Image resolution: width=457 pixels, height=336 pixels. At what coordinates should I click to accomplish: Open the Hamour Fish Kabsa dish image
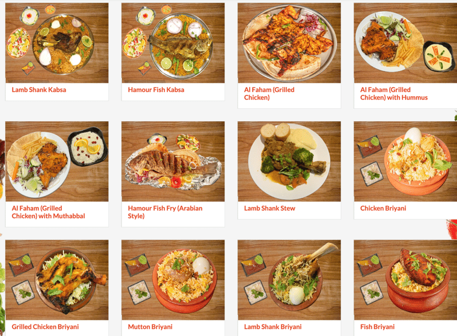pyautogui.click(x=173, y=43)
